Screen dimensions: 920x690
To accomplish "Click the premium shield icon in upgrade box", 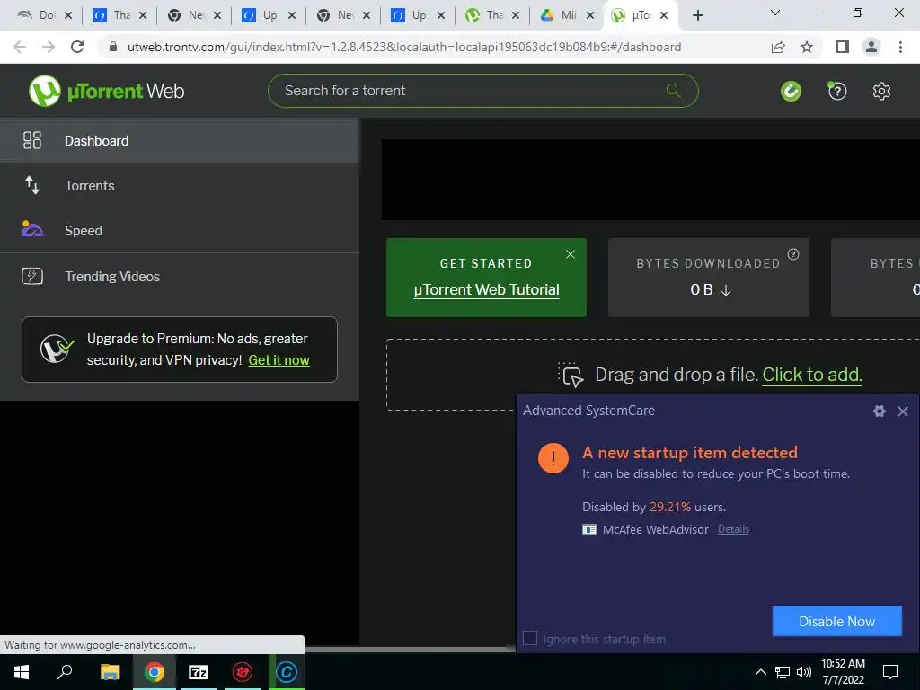I will coord(57,349).
